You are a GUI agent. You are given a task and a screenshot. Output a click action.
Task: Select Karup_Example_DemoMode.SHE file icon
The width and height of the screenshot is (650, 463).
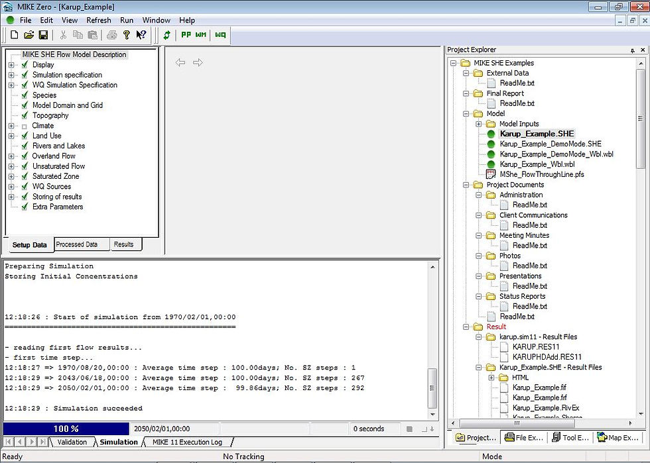tap(491, 144)
